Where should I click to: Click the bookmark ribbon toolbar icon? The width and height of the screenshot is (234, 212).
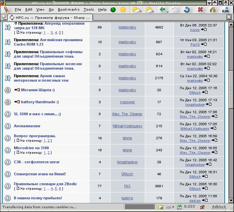[6, 9]
